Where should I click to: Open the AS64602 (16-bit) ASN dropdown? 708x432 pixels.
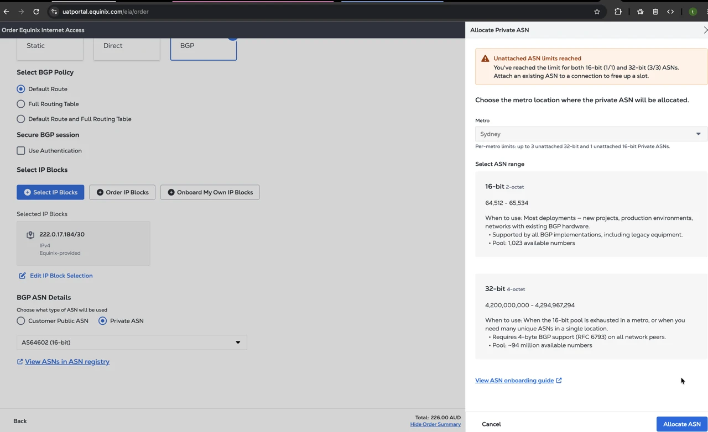132,343
